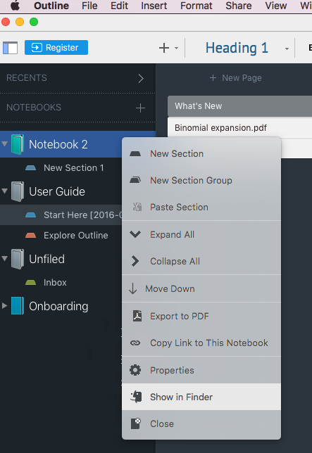Click the New Page button

[235, 77]
